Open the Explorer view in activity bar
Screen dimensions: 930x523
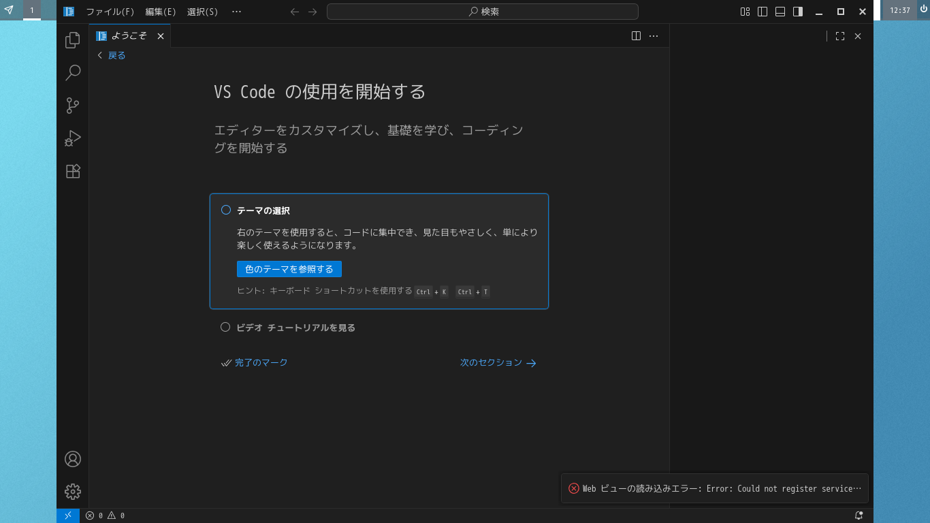pyautogui.click(x=73, y=41)
